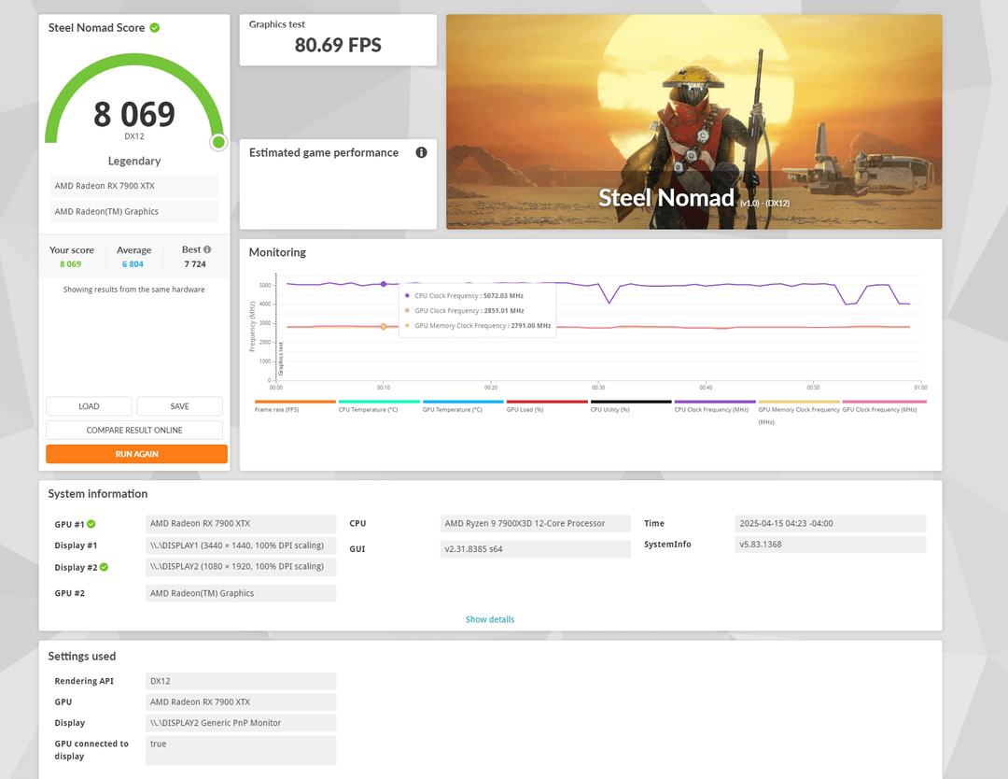Toggle the GPU Load (%) legend series
The height and width of the screenshot is (779, 1008).
click(547, 406)
